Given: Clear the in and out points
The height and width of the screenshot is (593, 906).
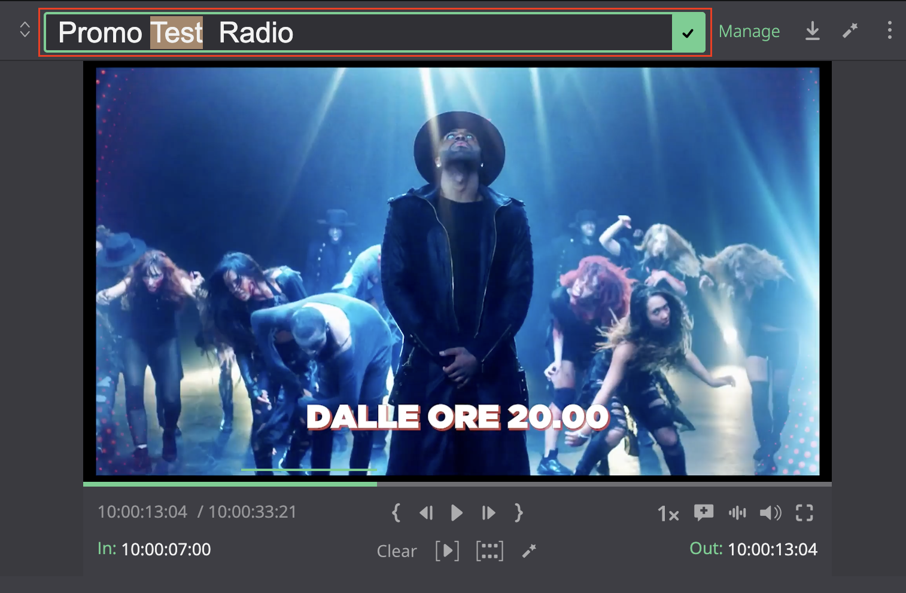Looking at the screenshot, I should (397, 551).
